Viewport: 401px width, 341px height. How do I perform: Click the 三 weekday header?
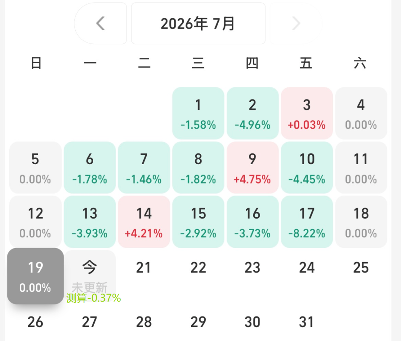198,63
